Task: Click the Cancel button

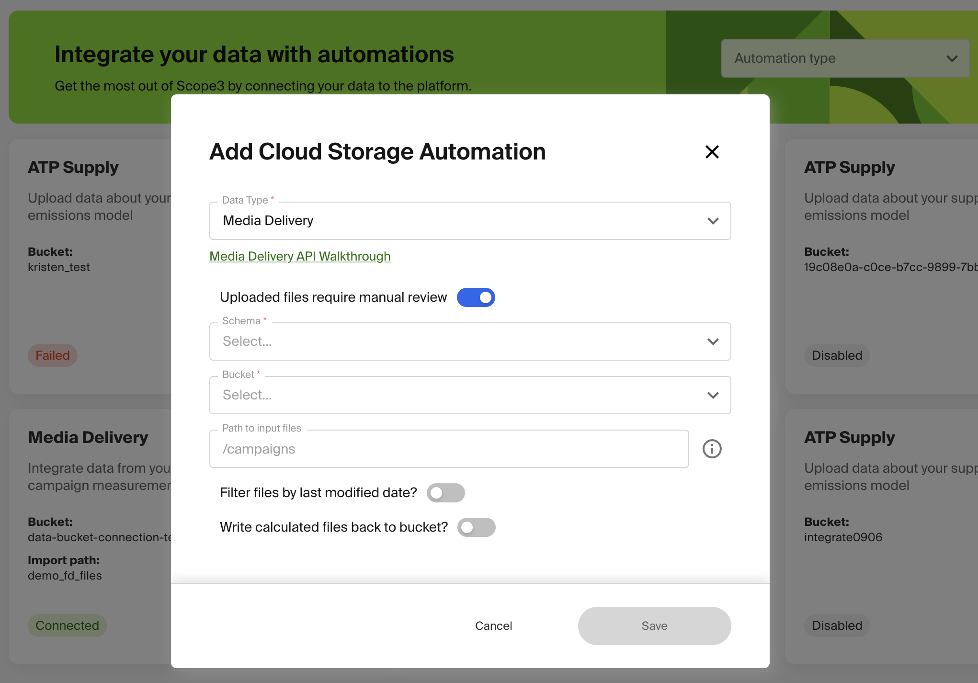Action: (493, 626)
